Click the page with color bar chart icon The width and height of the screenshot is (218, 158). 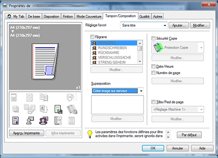coord(15,120)
